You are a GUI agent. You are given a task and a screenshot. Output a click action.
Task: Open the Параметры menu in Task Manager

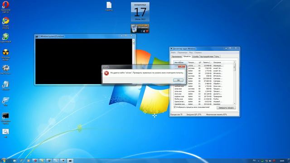[182, 53]
